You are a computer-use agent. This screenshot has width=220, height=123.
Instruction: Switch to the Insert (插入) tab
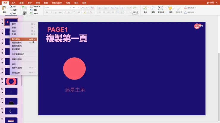(x=13, y=3)
